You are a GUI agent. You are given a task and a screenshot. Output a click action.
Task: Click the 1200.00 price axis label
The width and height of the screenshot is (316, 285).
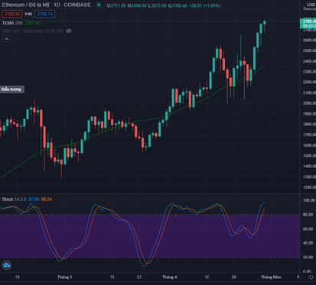click(309, 187)
